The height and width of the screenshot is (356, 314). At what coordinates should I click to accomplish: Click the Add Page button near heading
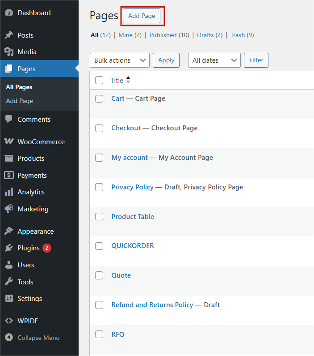142,16
